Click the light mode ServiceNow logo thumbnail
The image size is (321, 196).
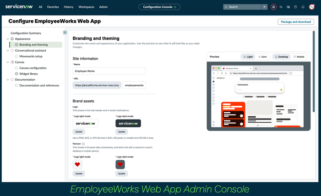coord(85,123)
